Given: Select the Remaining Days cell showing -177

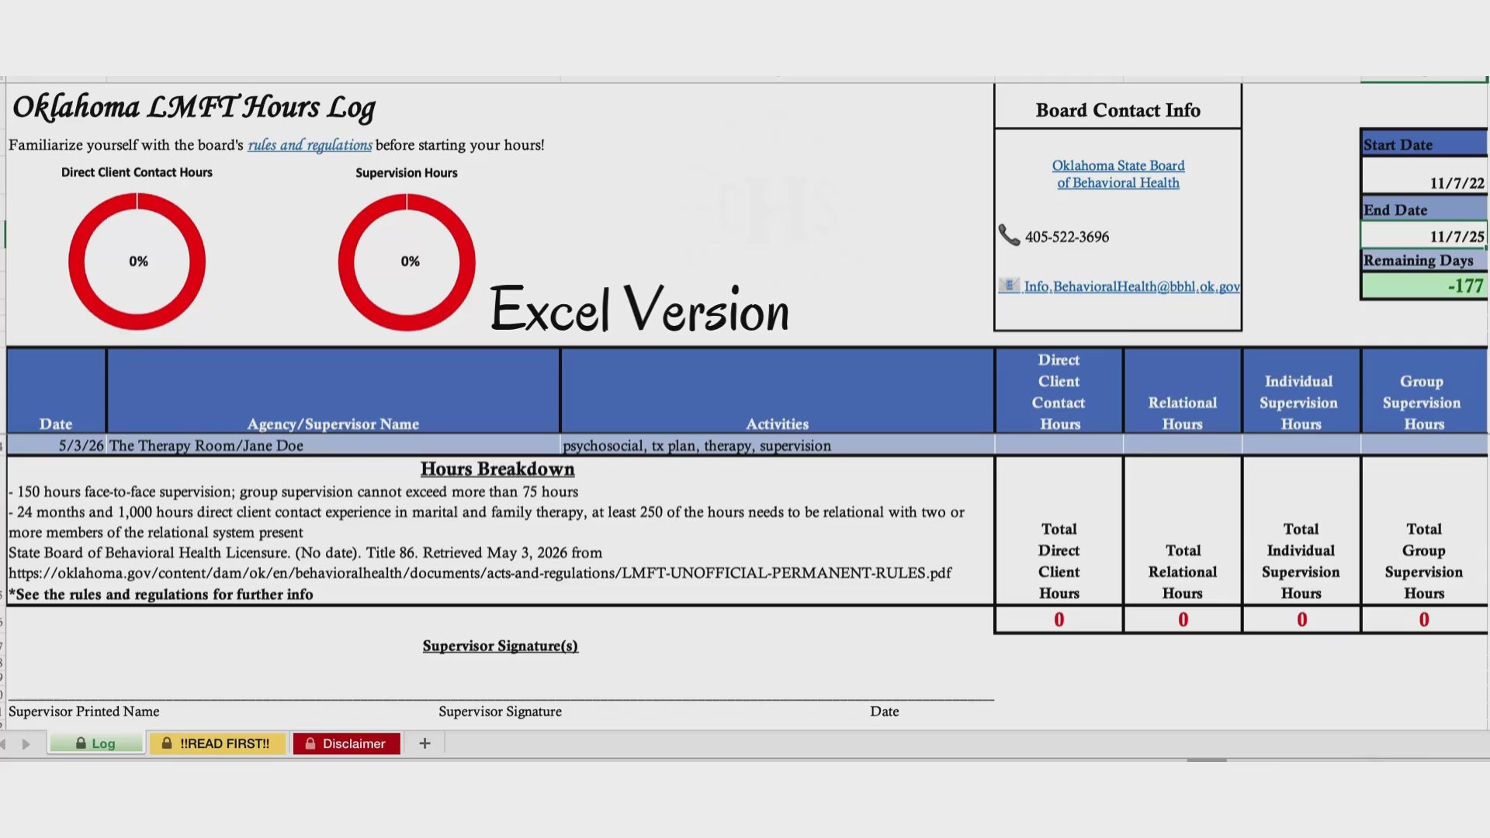Looking at the screenshot, I should pyautogui.click(x=1424, y=286).
